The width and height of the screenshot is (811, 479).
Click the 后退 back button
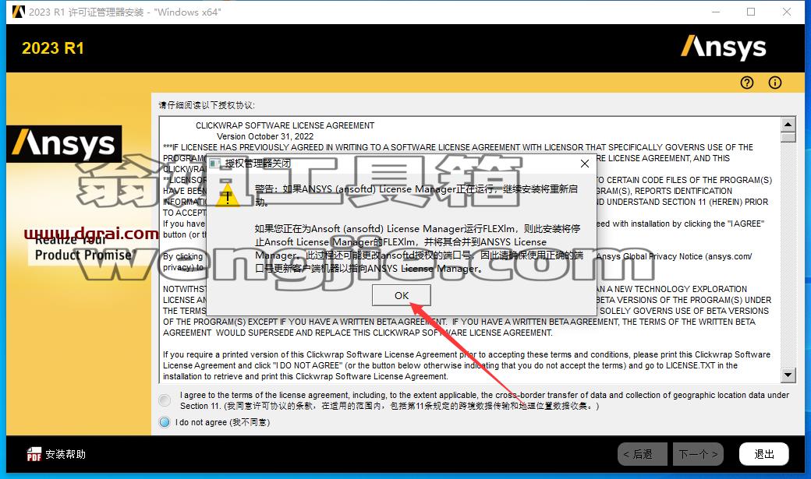click(x=642, y=454)
